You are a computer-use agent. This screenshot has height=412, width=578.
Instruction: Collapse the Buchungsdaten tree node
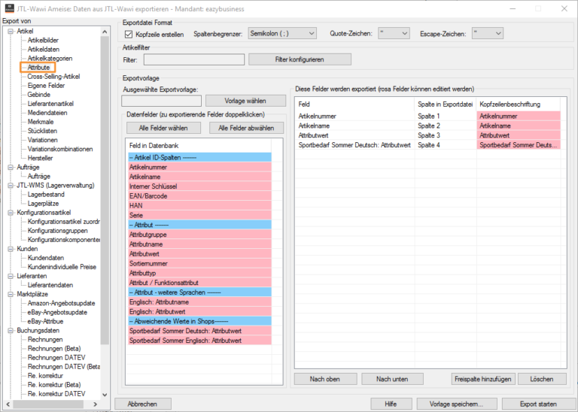(x=11, y=330)
